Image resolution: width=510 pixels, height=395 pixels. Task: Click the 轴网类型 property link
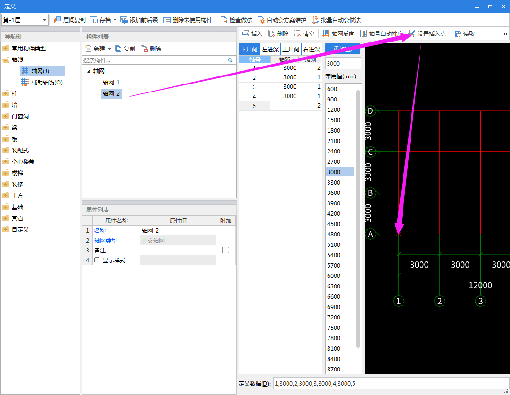(x=106, y=240)
